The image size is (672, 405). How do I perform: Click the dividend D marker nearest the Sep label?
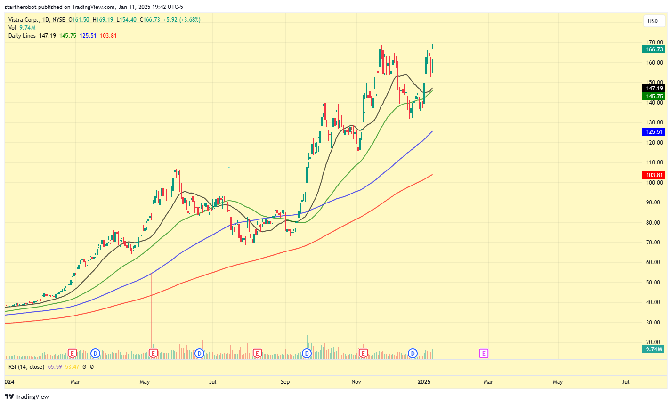pyautogui.click(x=307, y=353)
